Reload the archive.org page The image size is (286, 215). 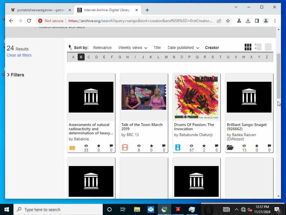point(29,21)
